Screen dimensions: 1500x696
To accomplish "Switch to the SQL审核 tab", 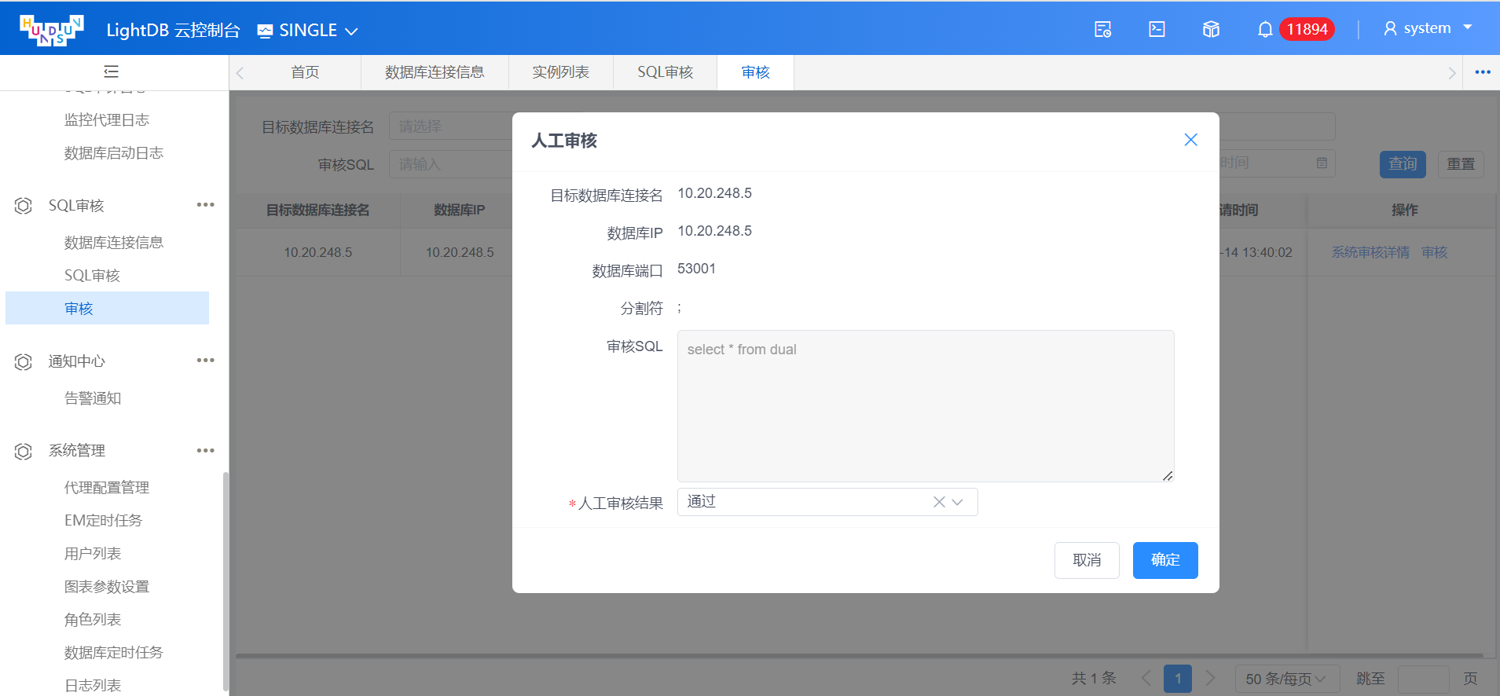I will tap(665, 72).
